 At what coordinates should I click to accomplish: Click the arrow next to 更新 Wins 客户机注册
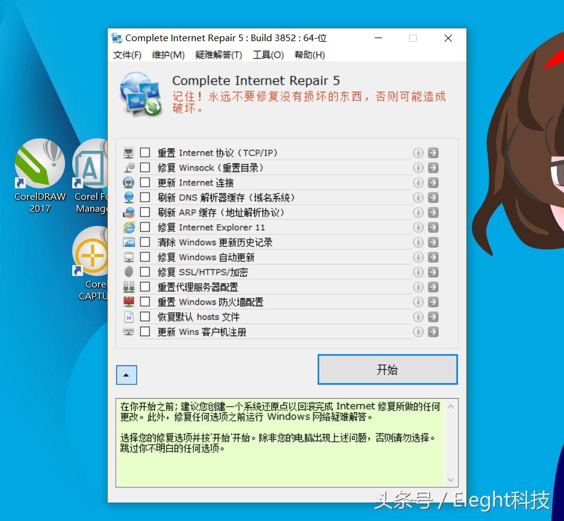(433, 331)
